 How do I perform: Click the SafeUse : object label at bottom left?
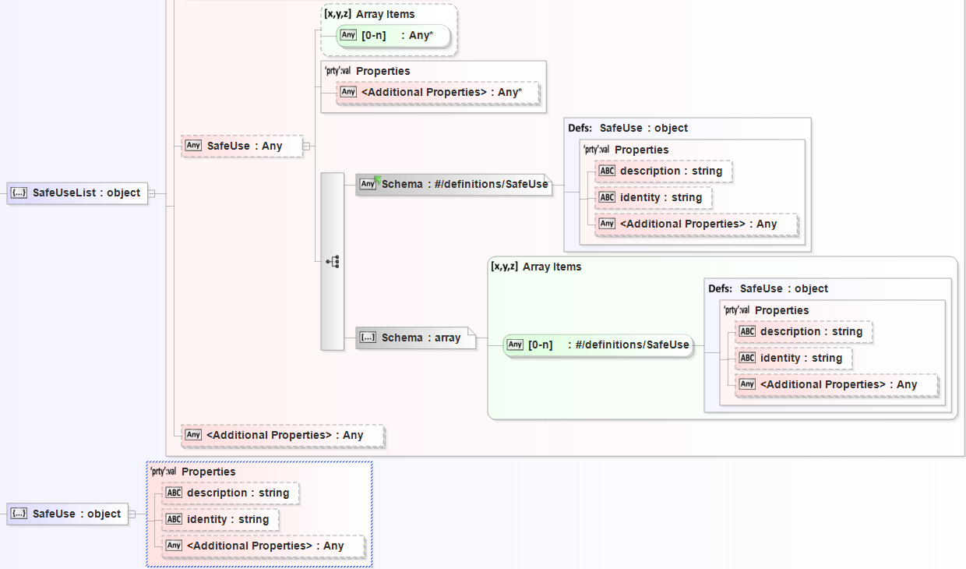[x=76, y=514]
